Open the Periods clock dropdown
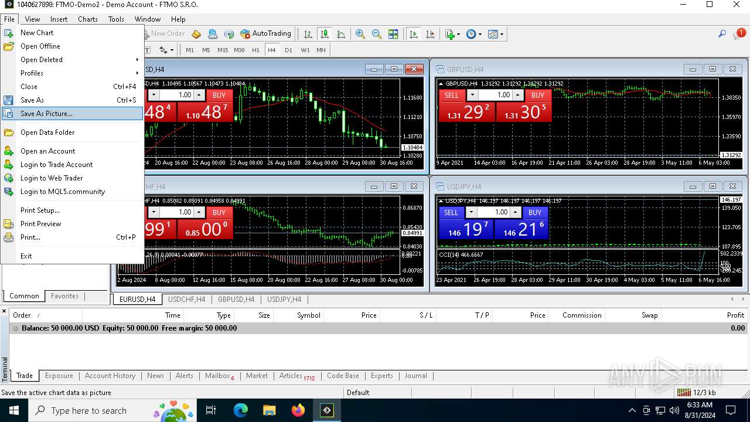Viewport: 750px width, 422px height. [473, 34]
